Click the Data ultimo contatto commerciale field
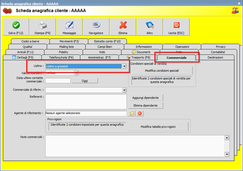The width and height of the screenshot is (243, 171). 58,81
